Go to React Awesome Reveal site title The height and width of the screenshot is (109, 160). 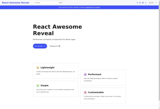coord(15,3)
